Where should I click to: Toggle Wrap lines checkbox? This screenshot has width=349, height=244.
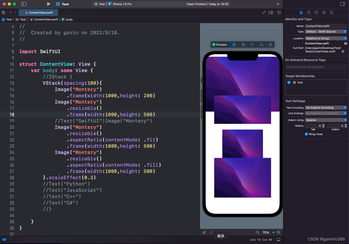click(306, 134)
